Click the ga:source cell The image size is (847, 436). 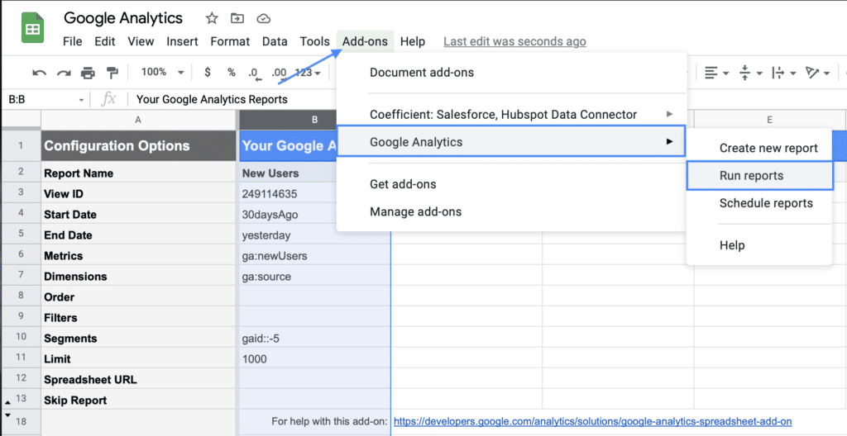click(x=314, y=277)
